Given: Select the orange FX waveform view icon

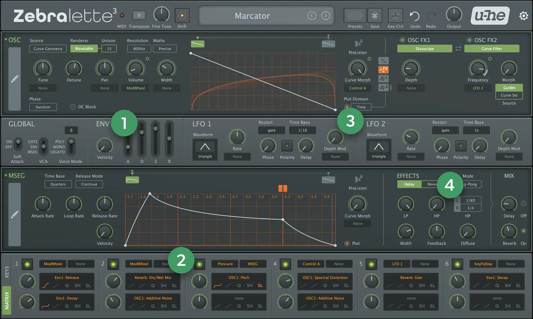Looking at the screenshot, I should pos(383,70).
